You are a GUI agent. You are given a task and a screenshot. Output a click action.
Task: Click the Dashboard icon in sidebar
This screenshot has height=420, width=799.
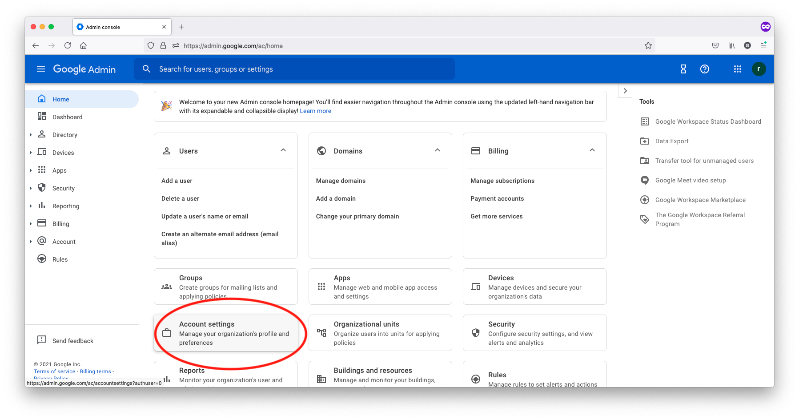pos(42,117)
